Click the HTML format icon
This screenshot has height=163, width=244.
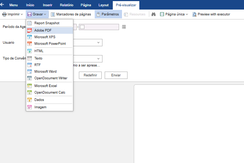[29, 51]
